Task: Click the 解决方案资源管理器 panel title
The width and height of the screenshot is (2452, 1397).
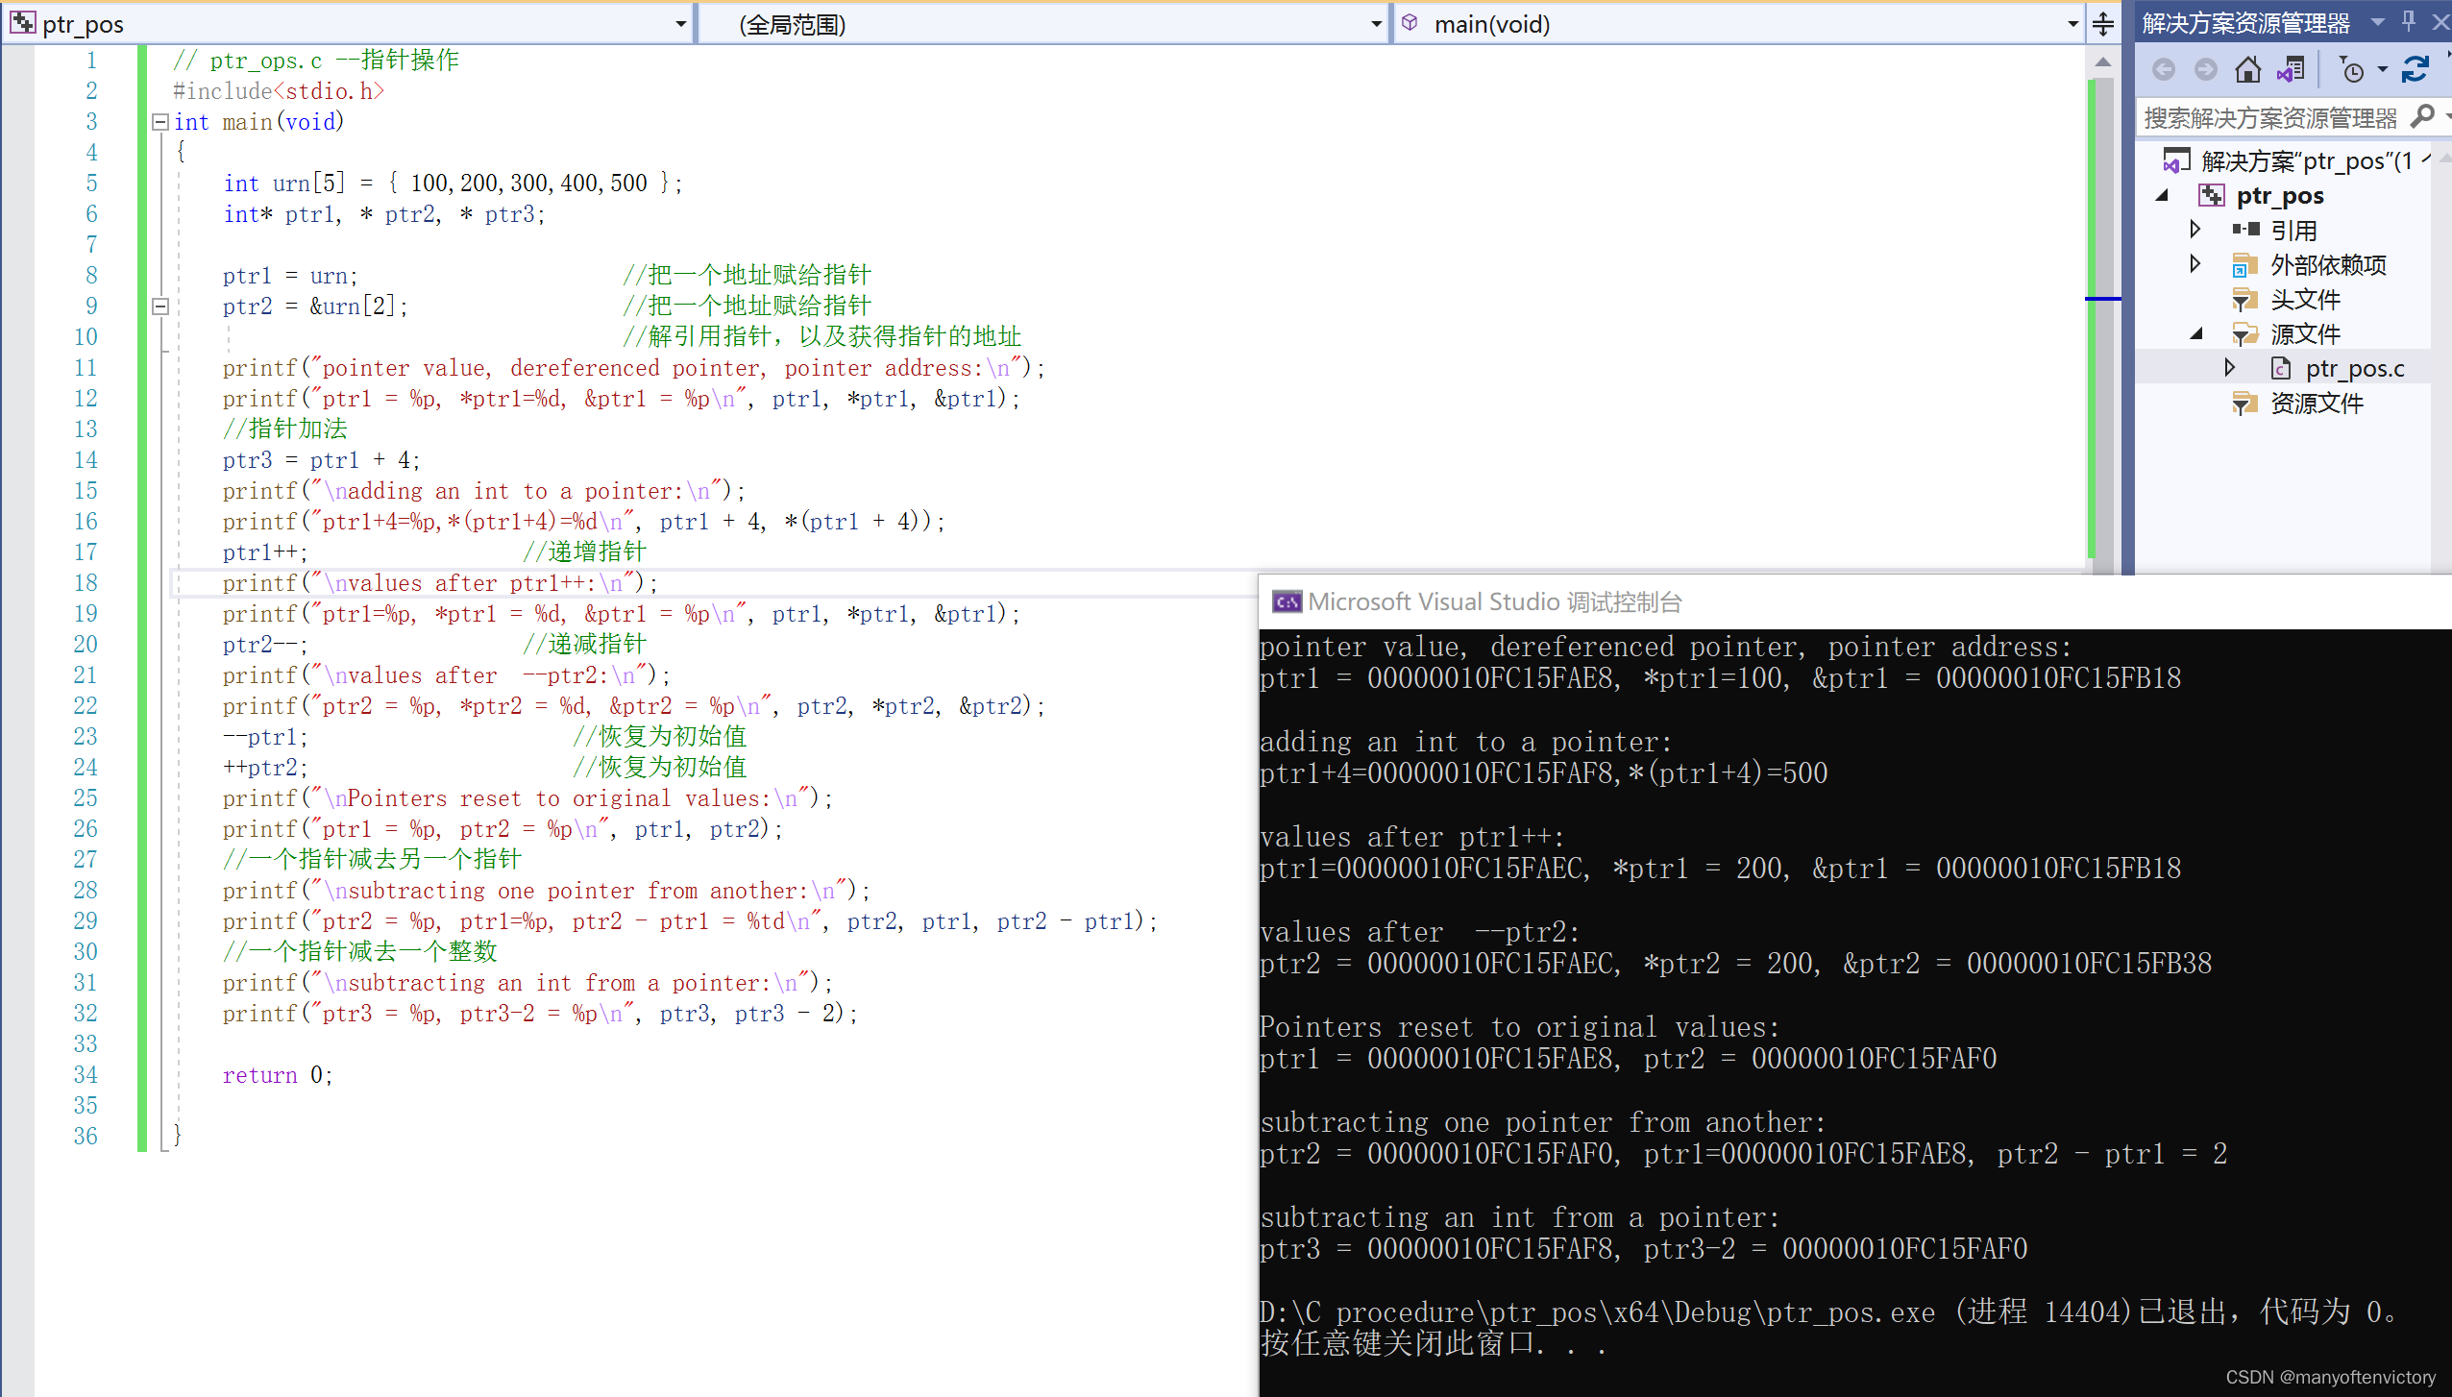Action: 2245,22
